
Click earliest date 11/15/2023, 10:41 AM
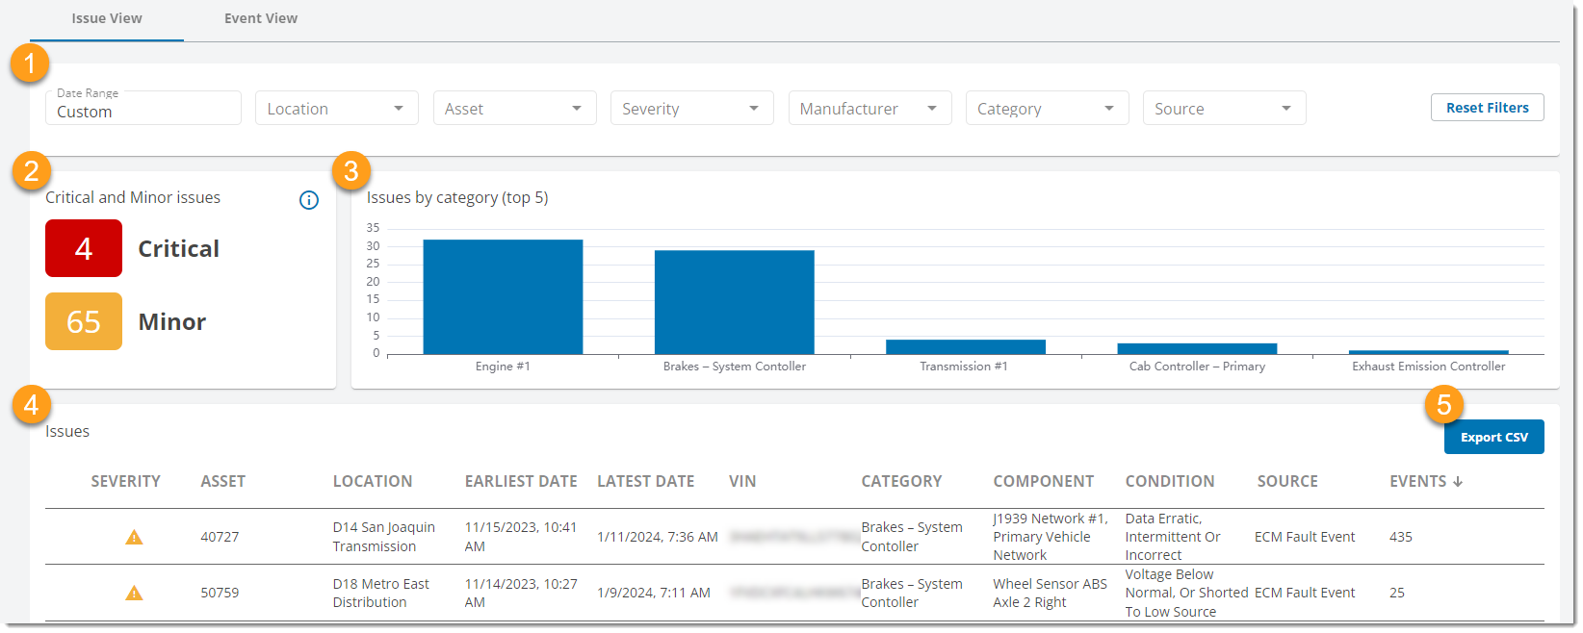(521, 537)
